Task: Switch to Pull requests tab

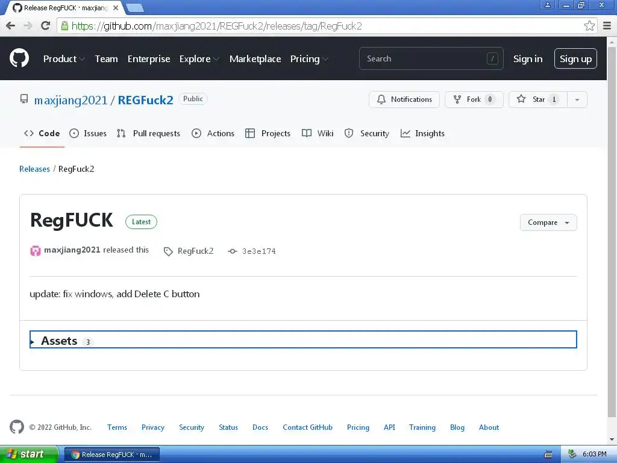Action: [148, 133]
